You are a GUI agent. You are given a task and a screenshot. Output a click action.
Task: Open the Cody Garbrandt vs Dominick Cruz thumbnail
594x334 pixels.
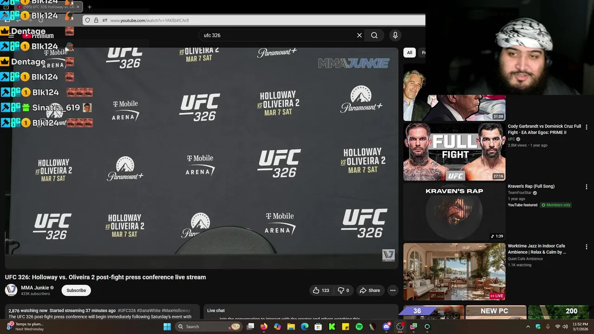pos(454,152)
